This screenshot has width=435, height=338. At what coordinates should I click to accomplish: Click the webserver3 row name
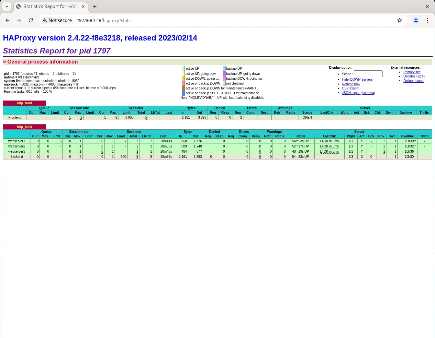tap(17, 152)
